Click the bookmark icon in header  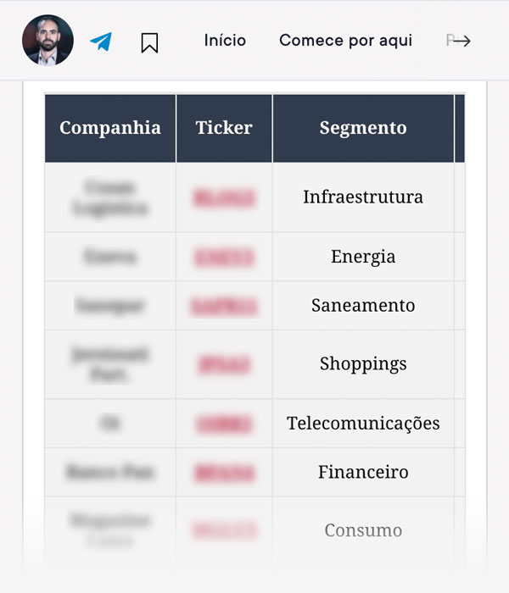click(x=149, y=42)
